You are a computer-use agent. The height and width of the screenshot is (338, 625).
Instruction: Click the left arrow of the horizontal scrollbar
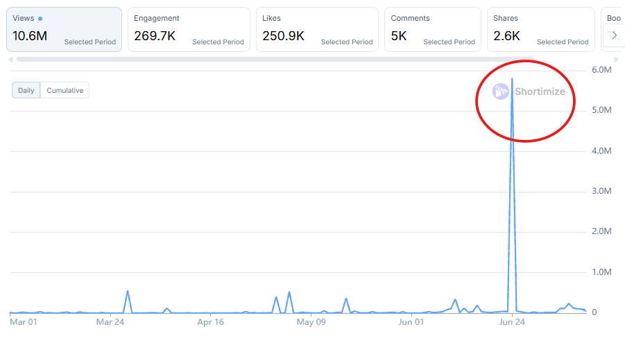(x=10, y=60)
